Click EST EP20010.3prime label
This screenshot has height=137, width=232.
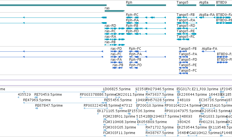150,106
